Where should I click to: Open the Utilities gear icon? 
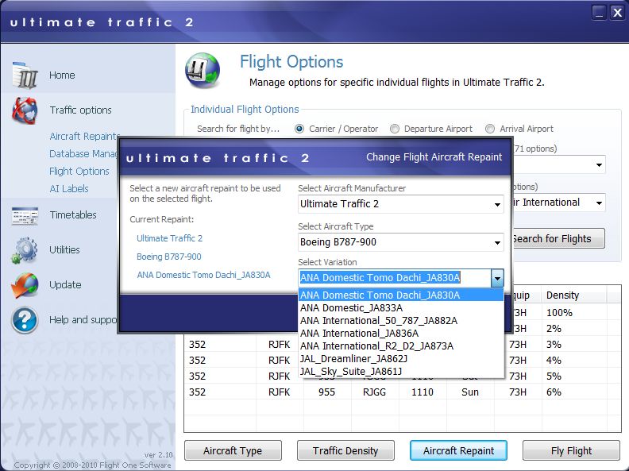[x=25, y=250]
